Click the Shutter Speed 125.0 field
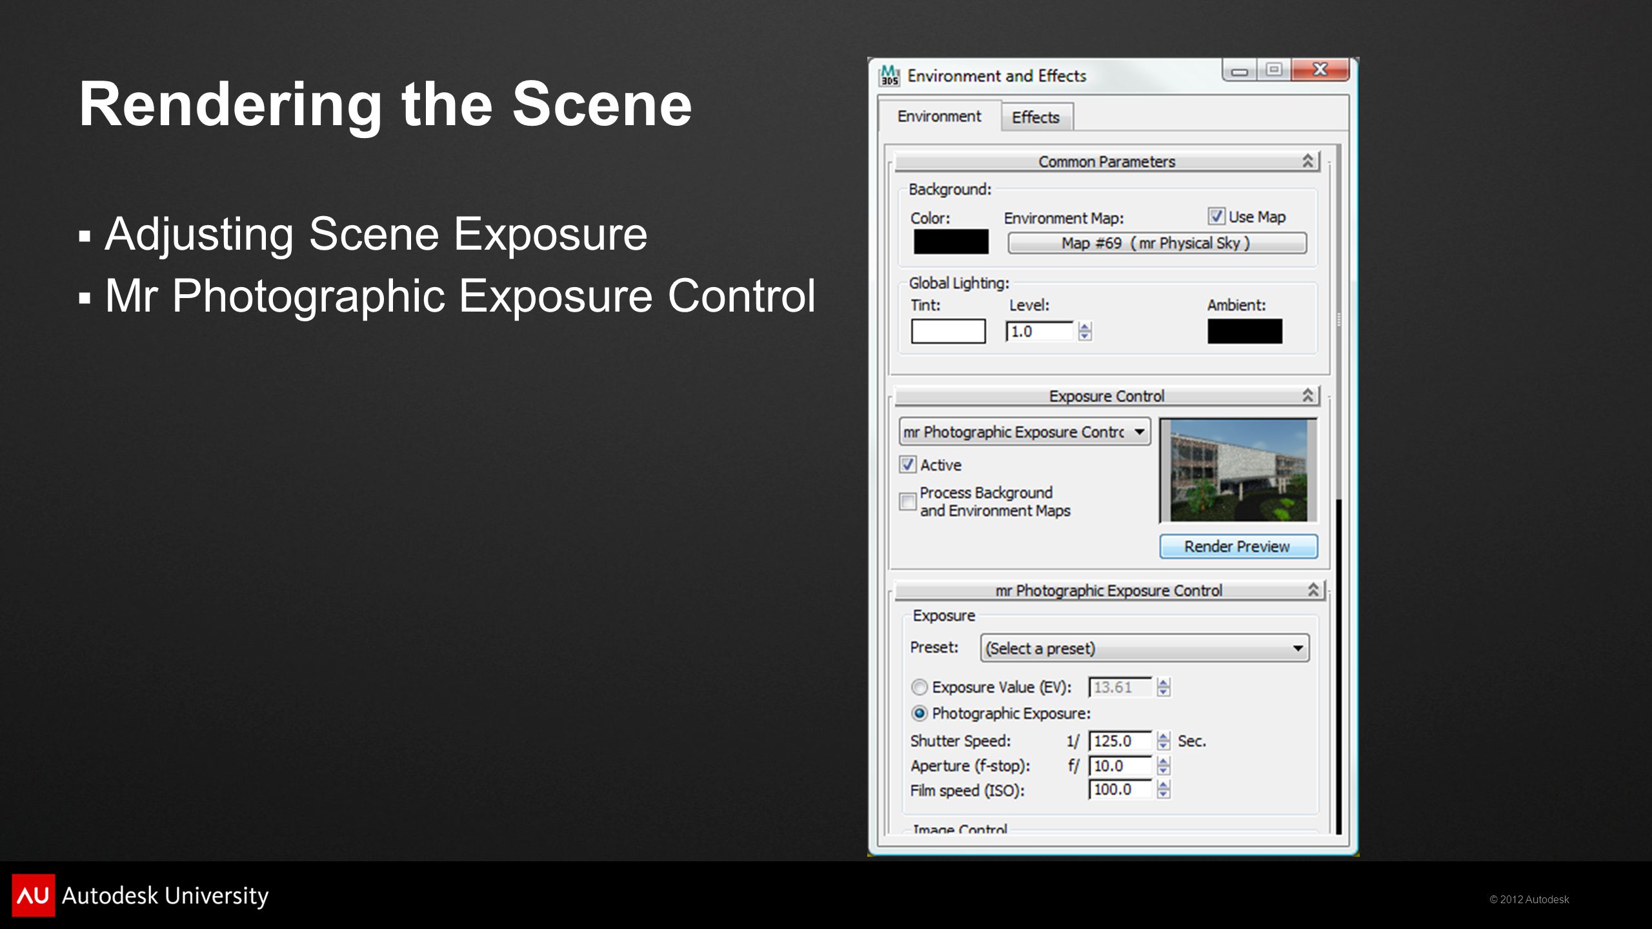 point(1120,741)
